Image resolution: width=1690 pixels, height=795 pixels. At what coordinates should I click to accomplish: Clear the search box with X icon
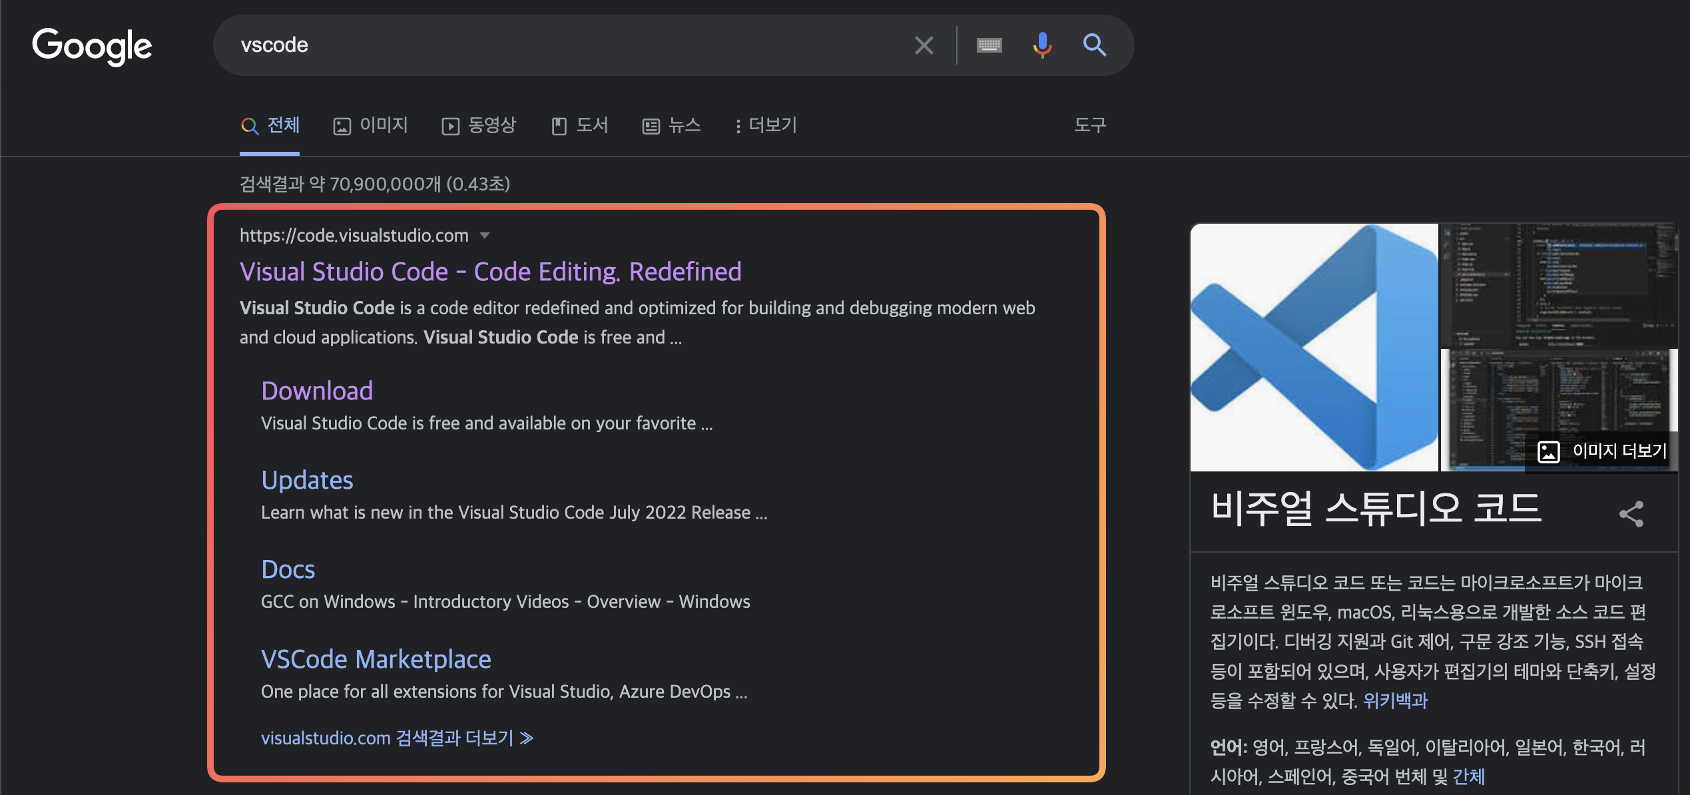[924, 45]
